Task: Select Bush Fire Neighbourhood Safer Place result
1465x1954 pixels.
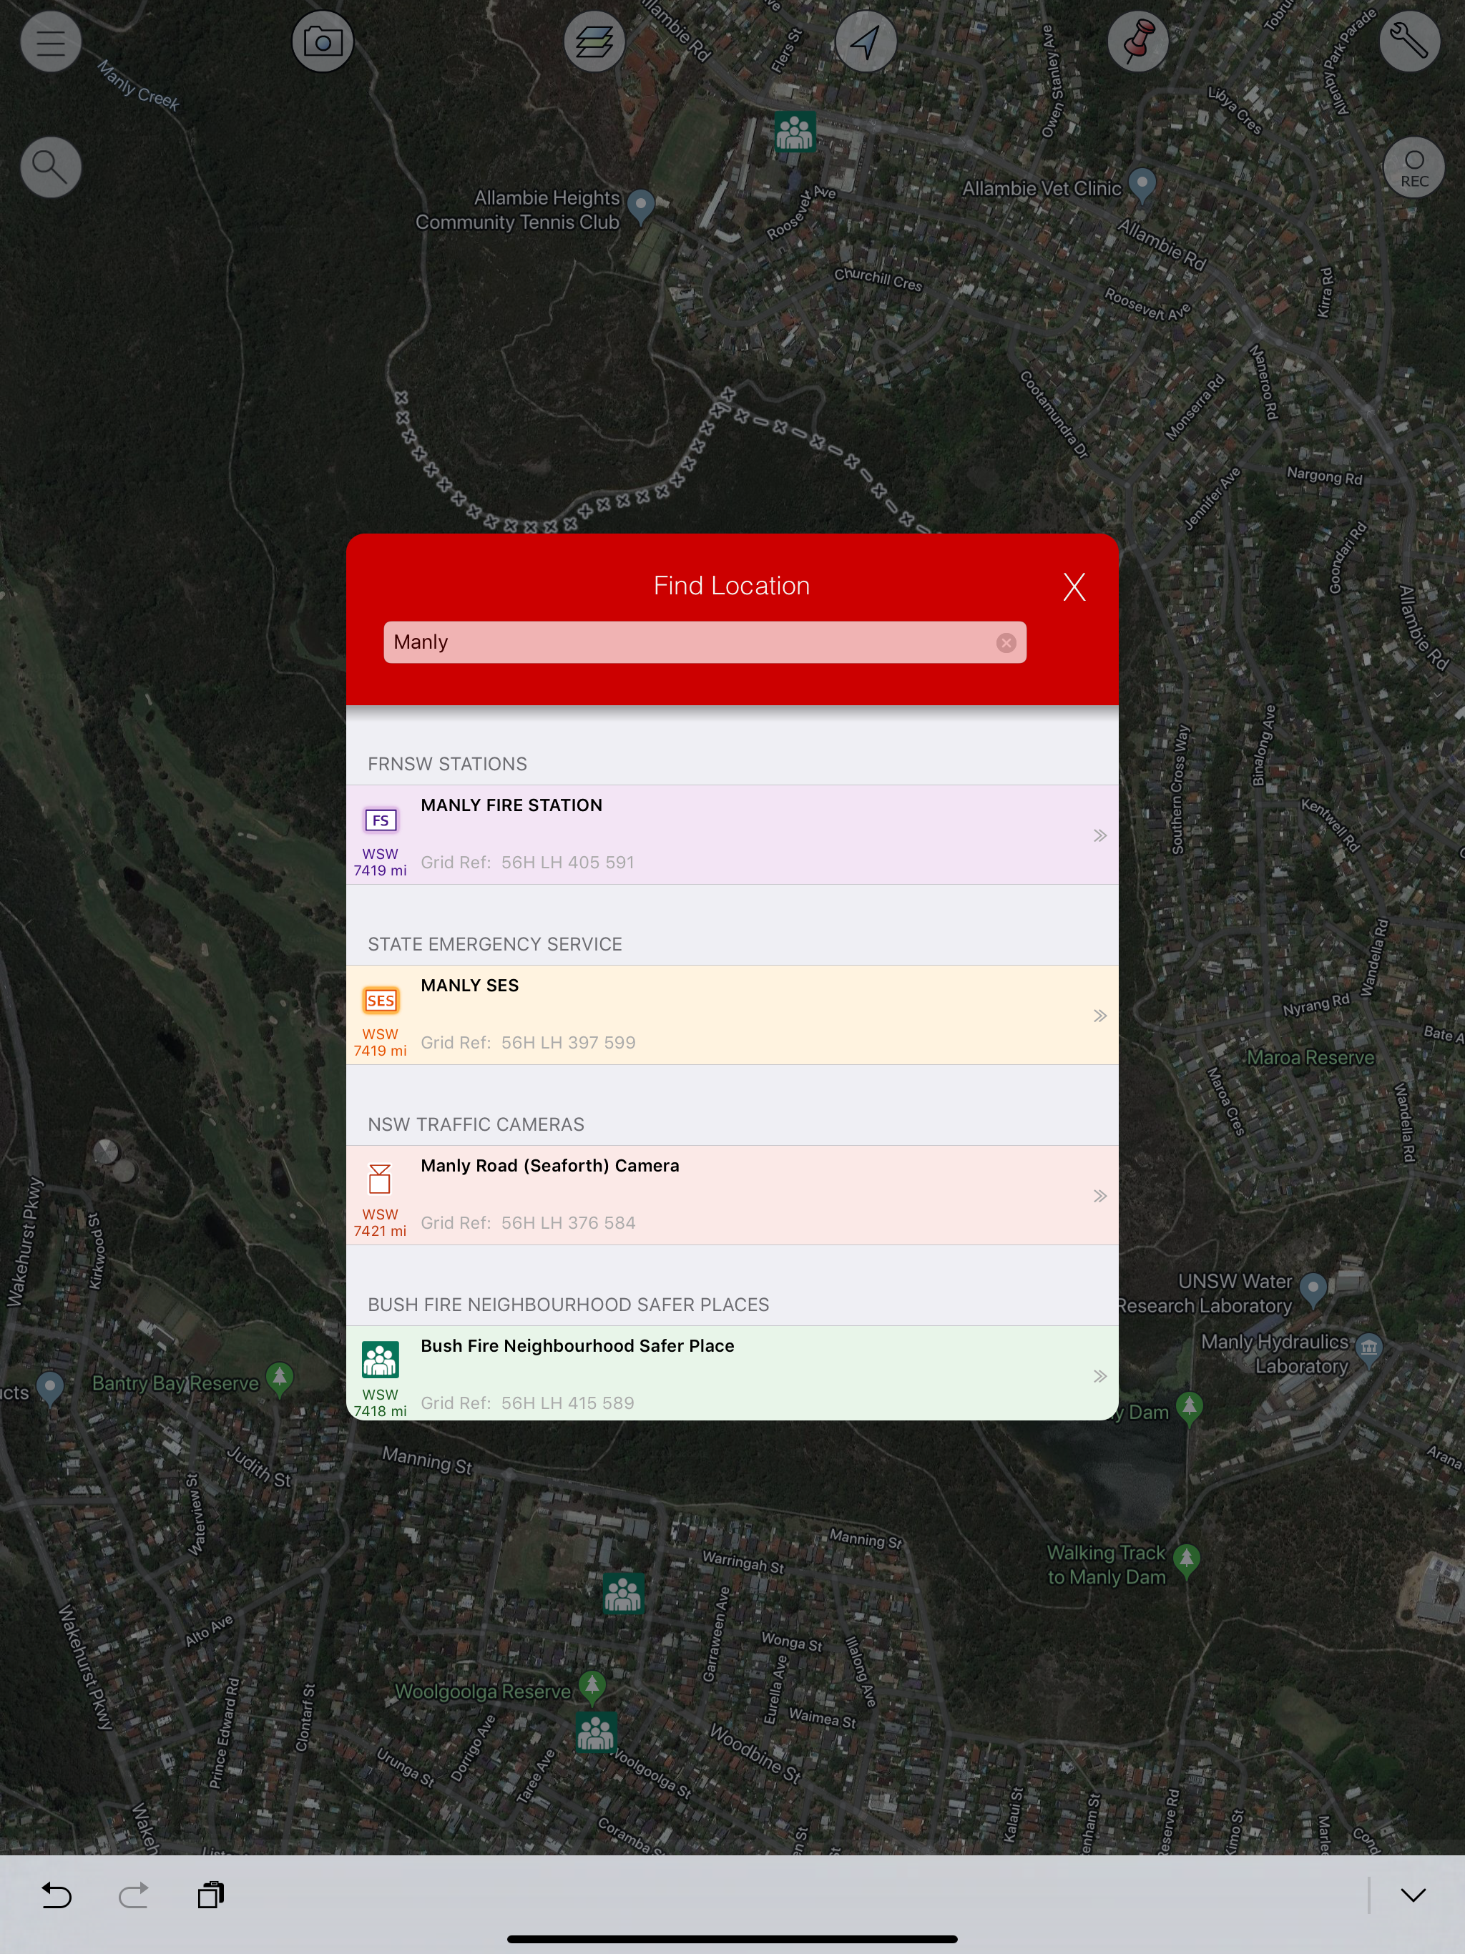Action: 732,1373
